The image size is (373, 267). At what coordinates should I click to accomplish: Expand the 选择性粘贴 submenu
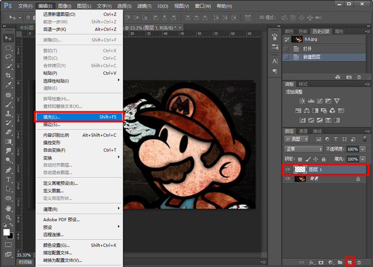click(79, 81)
